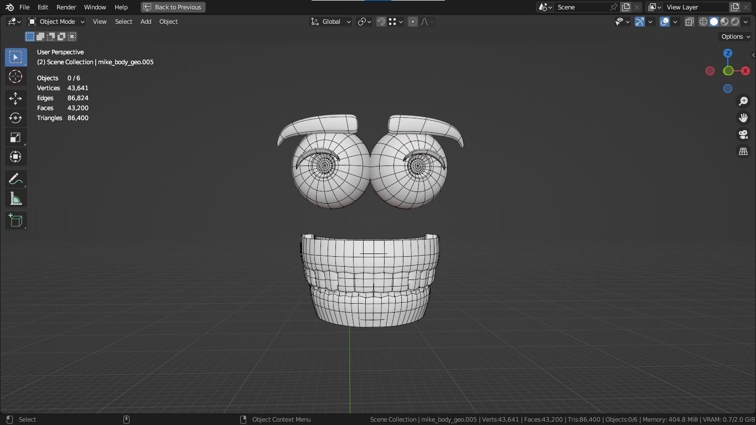Open snapping options dropdown
756x425 pixels.
(x=395, y=22)
